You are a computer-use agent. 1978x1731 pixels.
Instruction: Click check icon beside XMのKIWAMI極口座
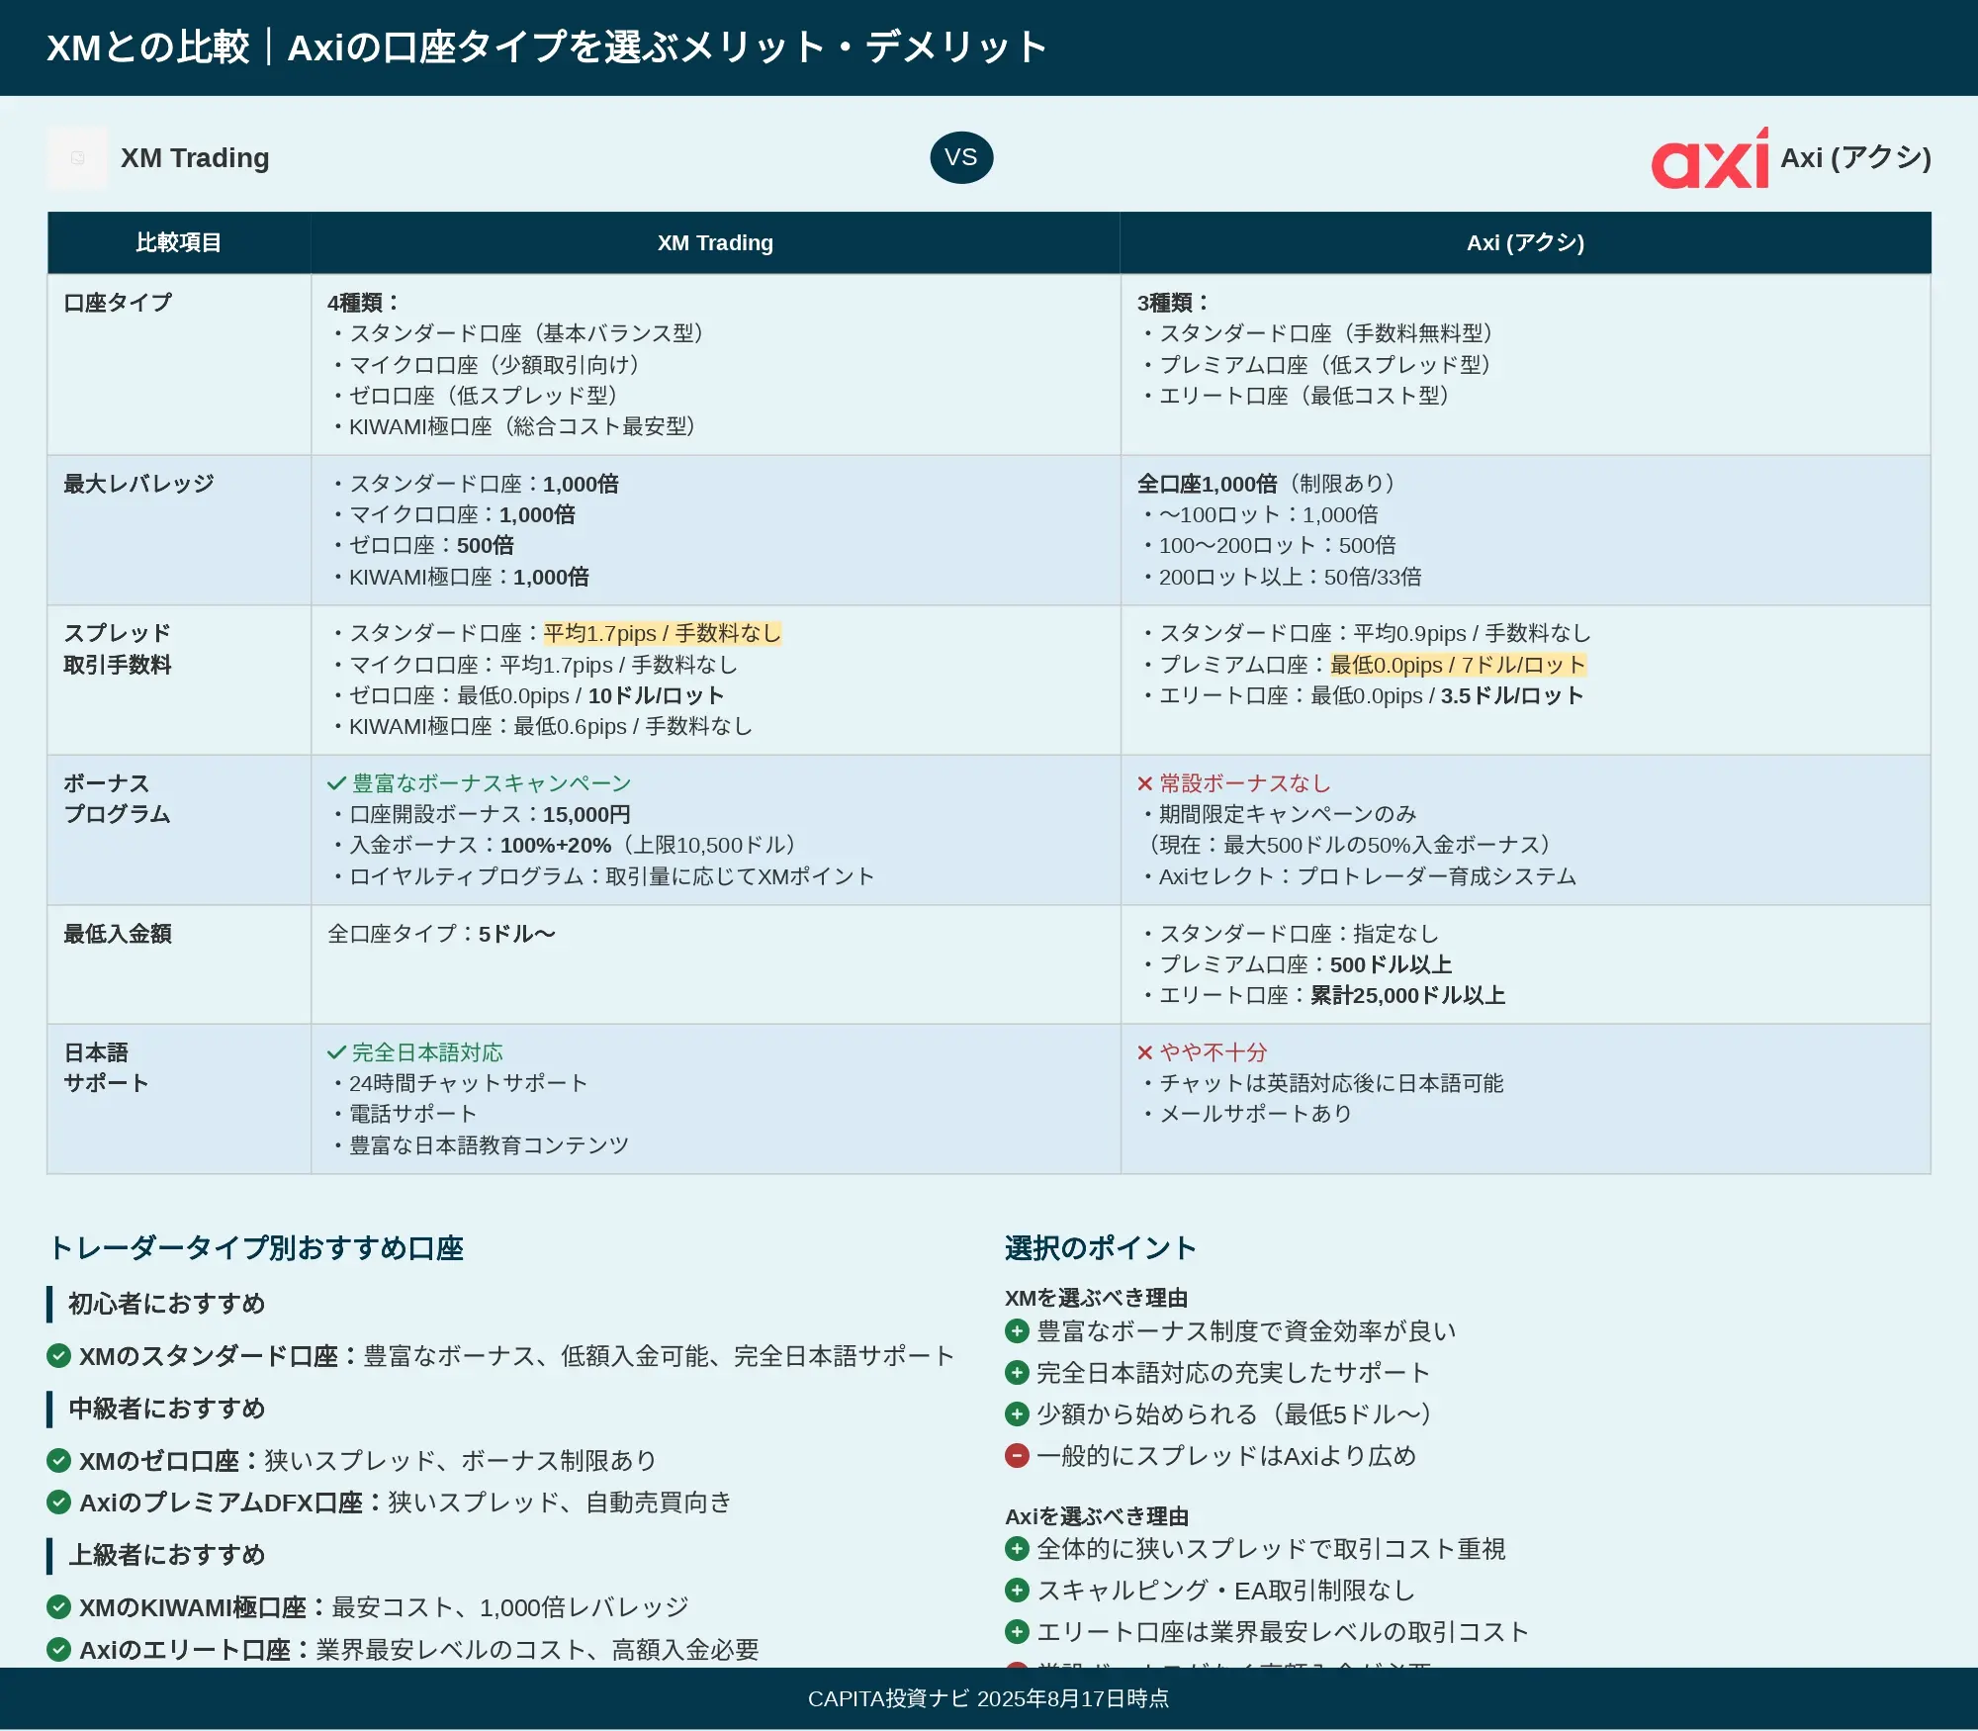point(59,1606)
